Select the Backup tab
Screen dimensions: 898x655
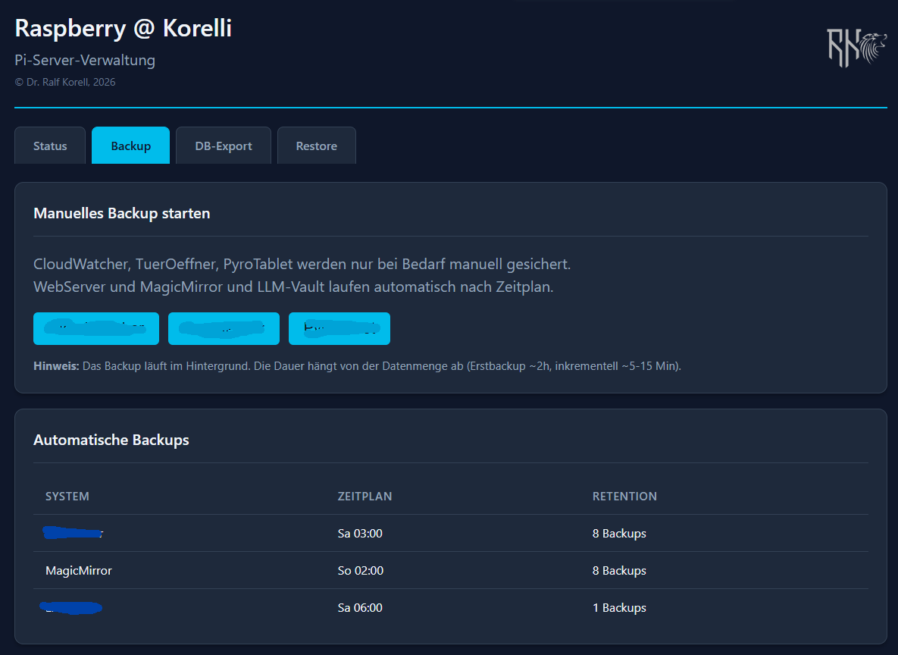130,146
